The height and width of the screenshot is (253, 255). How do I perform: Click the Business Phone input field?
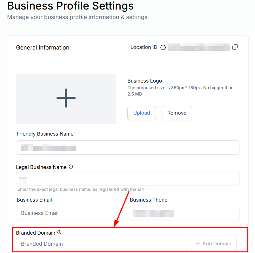[184, 213]
